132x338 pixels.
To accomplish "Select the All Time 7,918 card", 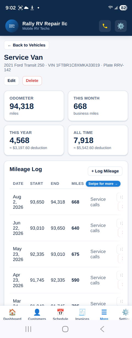I will pos(98,140).
